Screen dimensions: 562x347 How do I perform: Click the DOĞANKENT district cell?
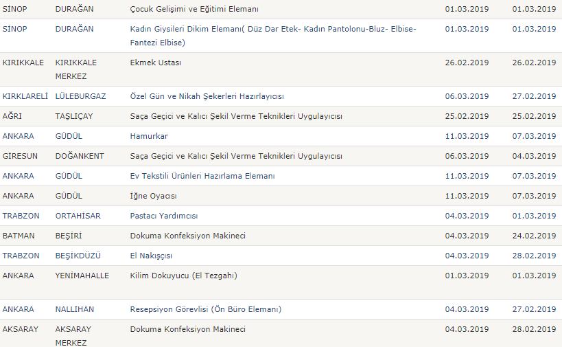(80, 156)
